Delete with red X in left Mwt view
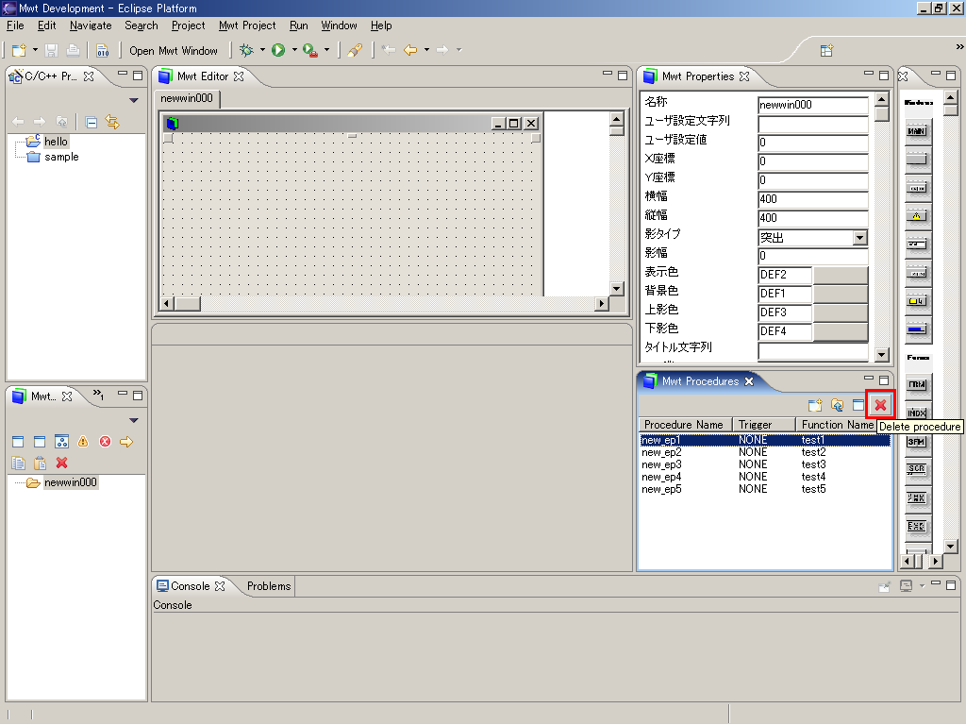 click(x=61, y=463)
